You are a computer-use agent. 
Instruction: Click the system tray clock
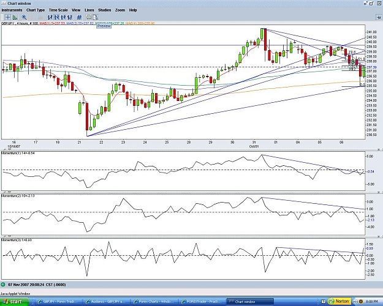[x=372, y=302]
